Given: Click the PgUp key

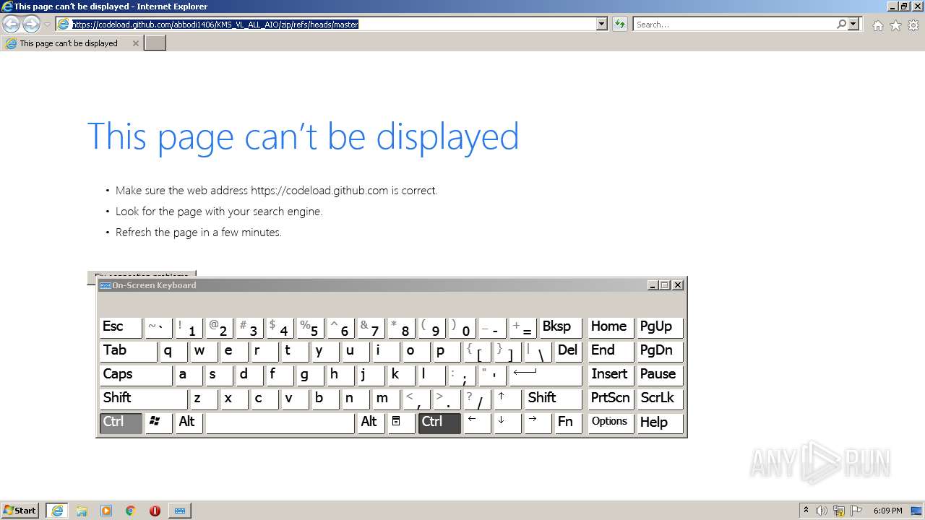Looking at the screenshot, I should [660, 326].
